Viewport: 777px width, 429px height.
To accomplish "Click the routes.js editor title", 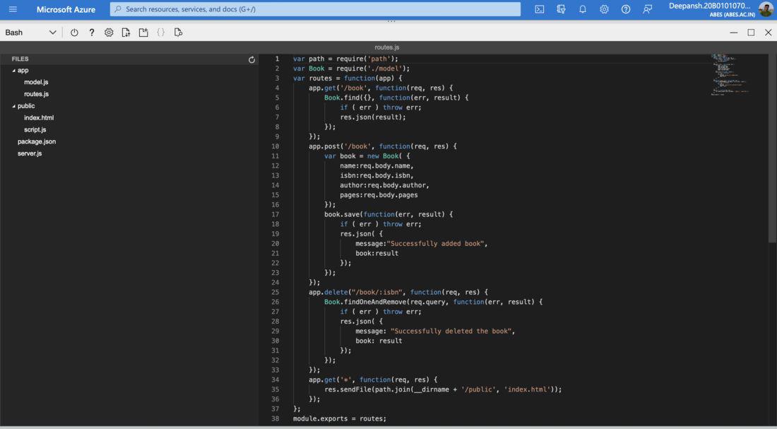I will [387, 47].
